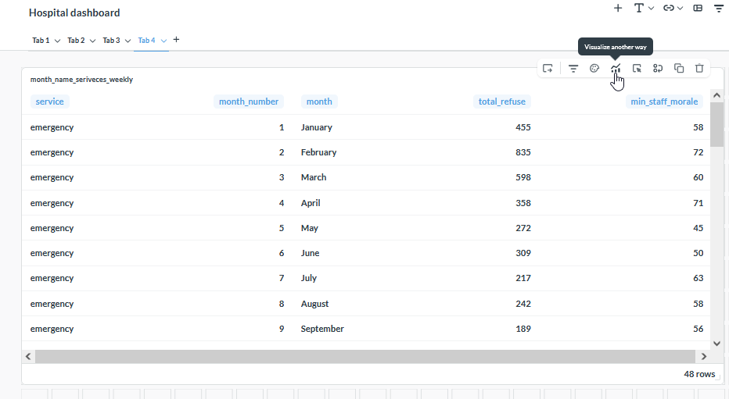
Task: Delete the card with the trash icon
Action: coord(699,69)
